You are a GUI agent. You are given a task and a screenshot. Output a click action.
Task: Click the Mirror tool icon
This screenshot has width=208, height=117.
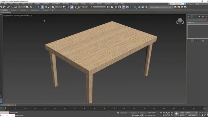point(108,7)
